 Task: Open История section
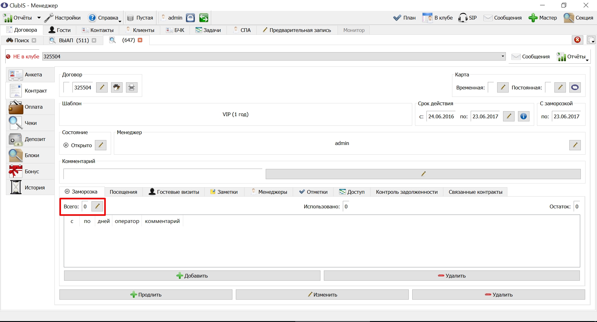click(x=30, y=188)
